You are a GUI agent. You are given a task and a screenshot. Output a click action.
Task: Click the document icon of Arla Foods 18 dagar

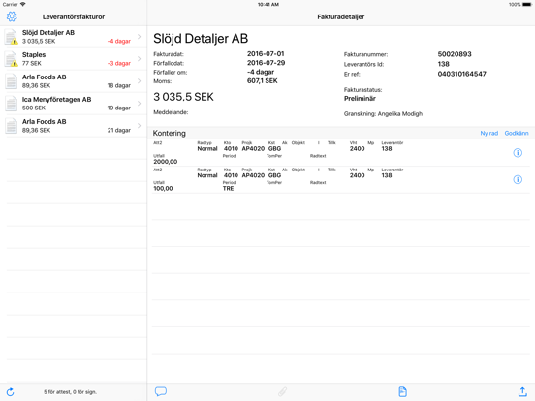click(11, 81)
